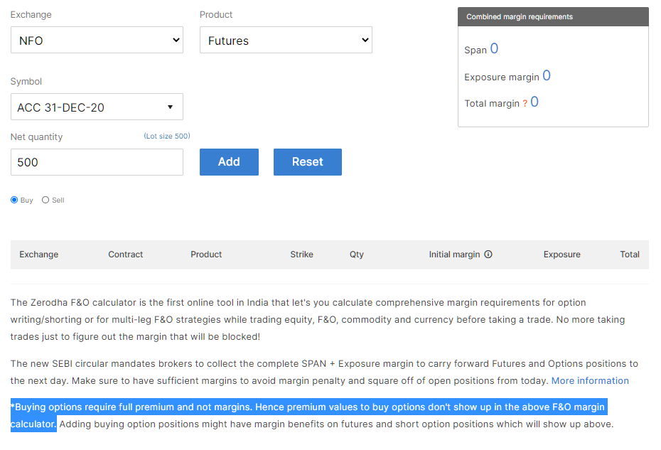
Task: Click the Initial margin info icon
Action: pos(488,255)
